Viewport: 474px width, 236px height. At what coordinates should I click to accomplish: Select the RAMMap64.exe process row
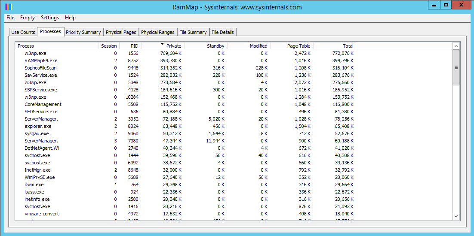pos(186,60)
